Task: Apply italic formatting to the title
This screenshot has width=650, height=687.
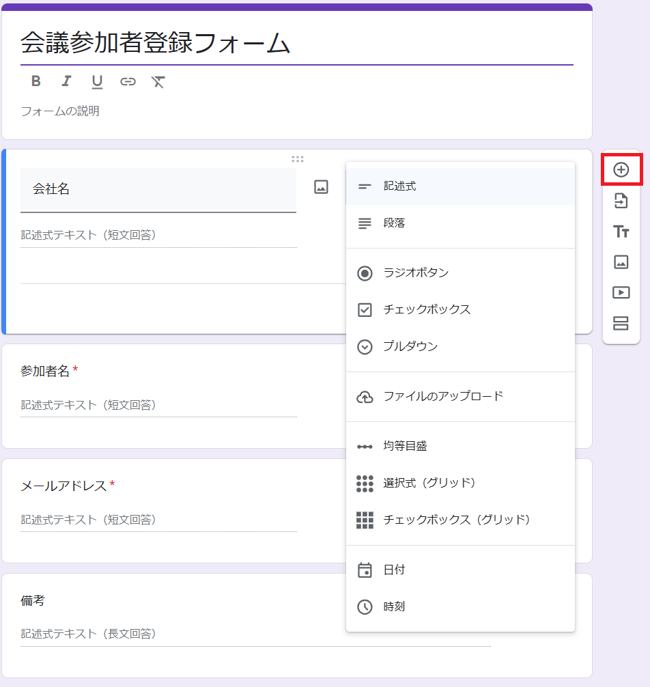Action: point(66,82)
